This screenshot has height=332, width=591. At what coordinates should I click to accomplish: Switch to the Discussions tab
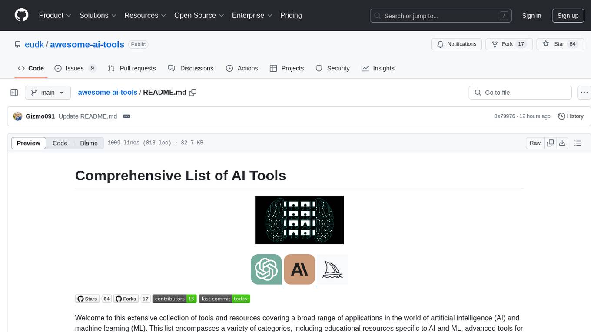tap(190, 68)
